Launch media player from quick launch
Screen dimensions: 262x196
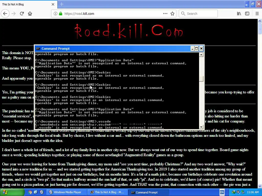(41, 192)
